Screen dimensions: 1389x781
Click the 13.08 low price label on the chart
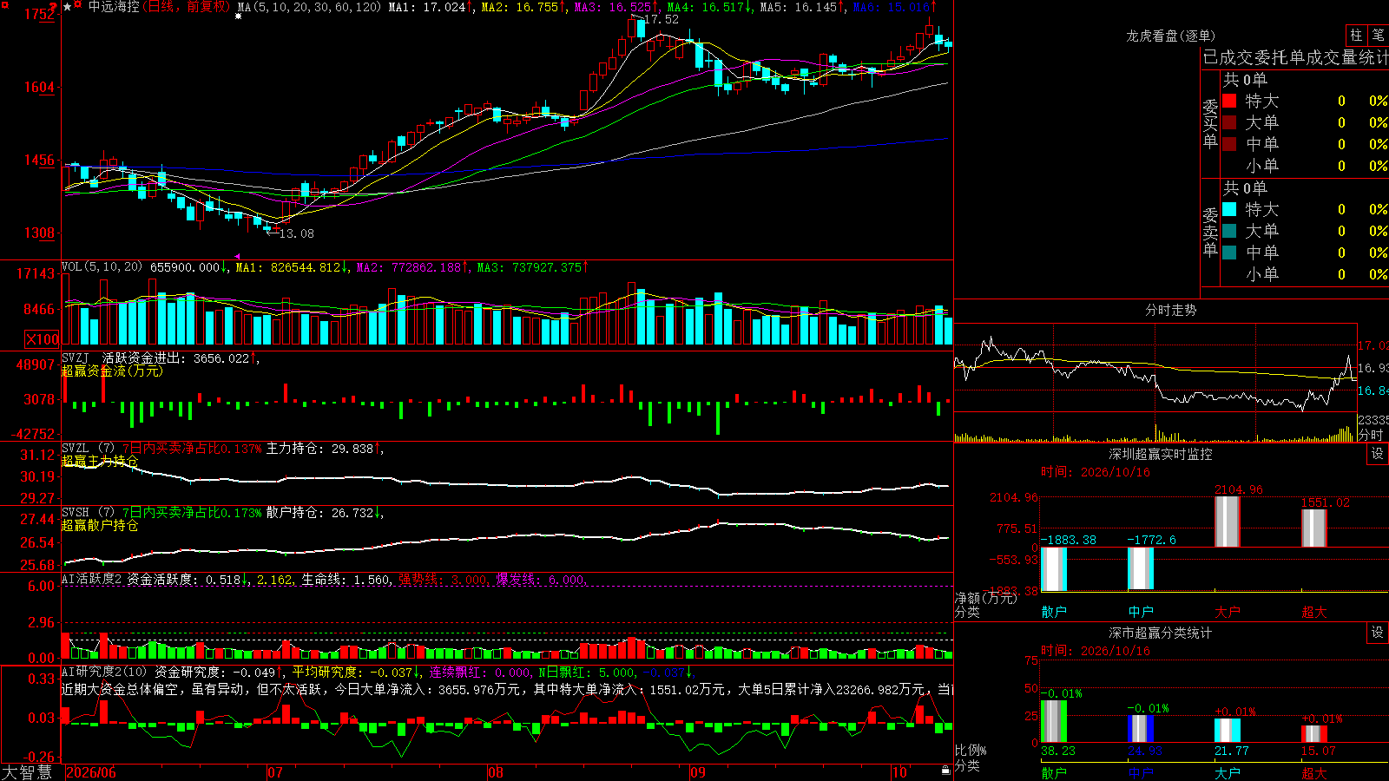pos(296,233)
